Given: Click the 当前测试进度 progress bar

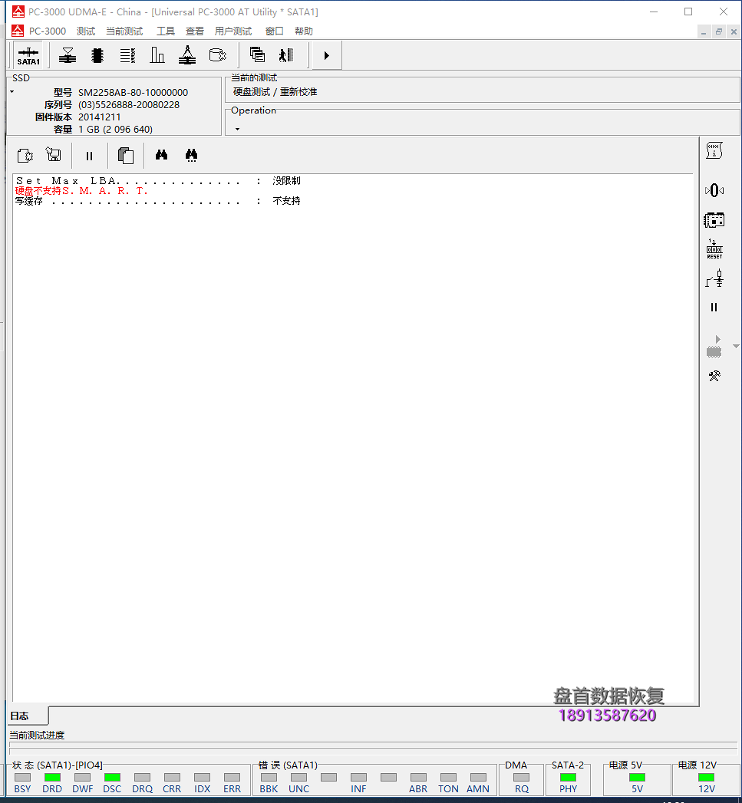Looking at the screenshot, I should point(373,749).
